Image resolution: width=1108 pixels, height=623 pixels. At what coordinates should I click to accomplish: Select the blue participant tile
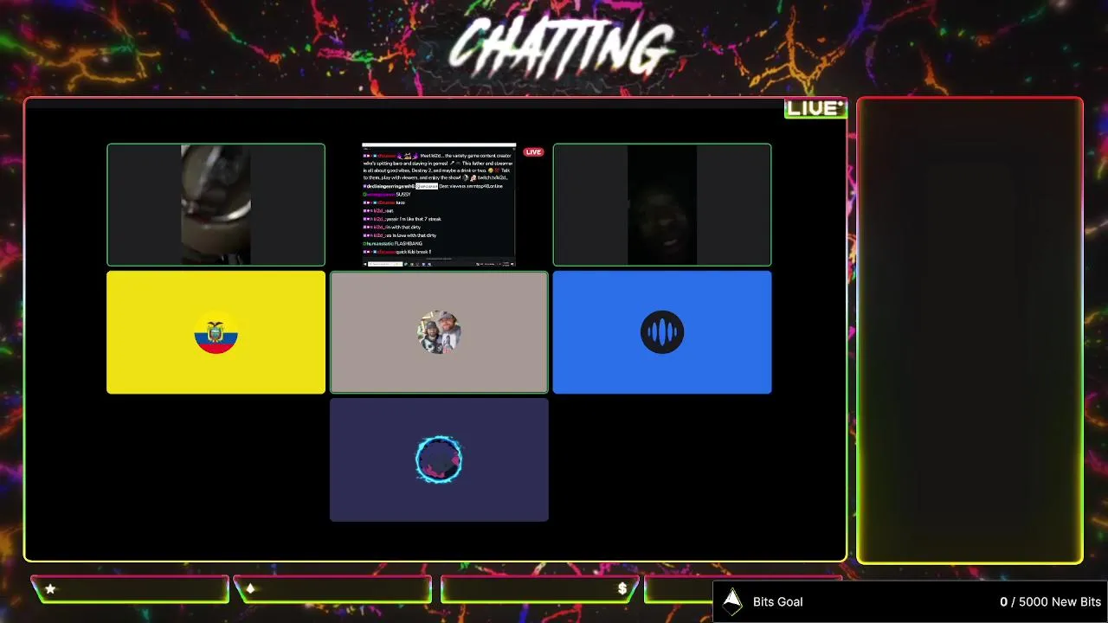coord(662,332)
